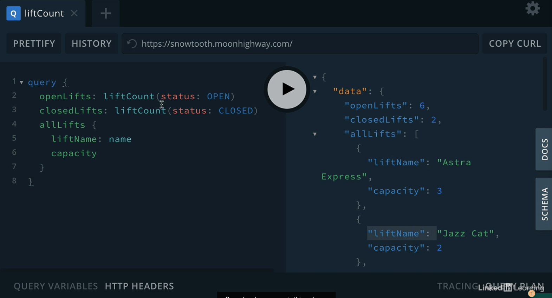
Task: Click the "closedLifts": 2 result line
Action: 393,120
